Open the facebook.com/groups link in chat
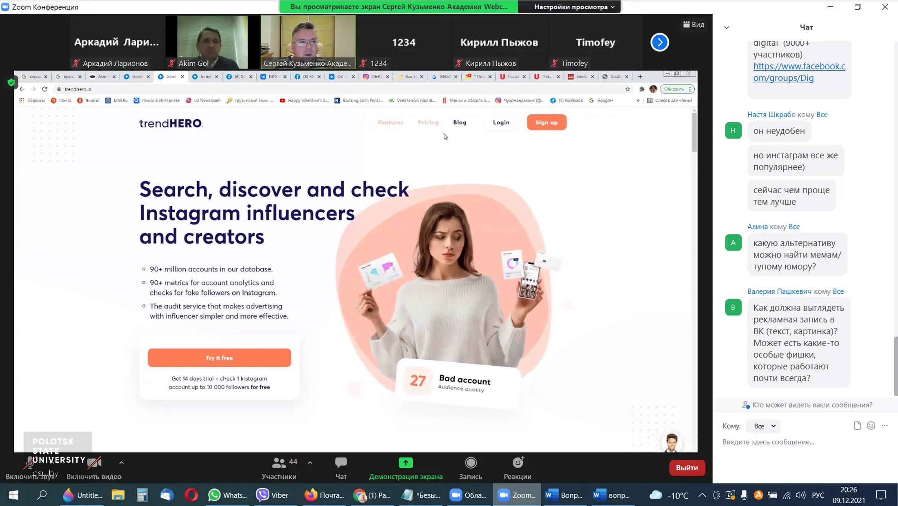898x506 pixels. tap(799, 72)
